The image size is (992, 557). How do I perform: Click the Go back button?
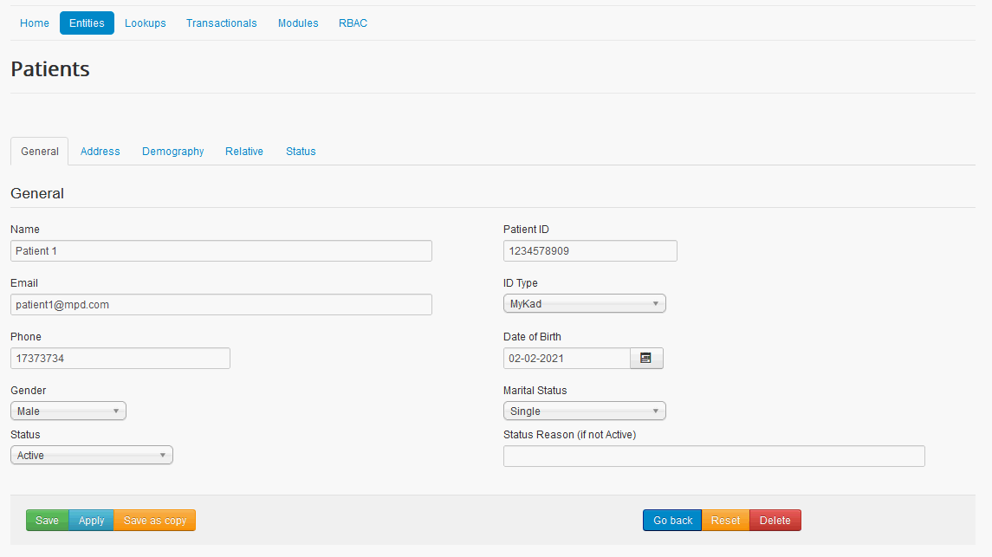coord(672,521)
